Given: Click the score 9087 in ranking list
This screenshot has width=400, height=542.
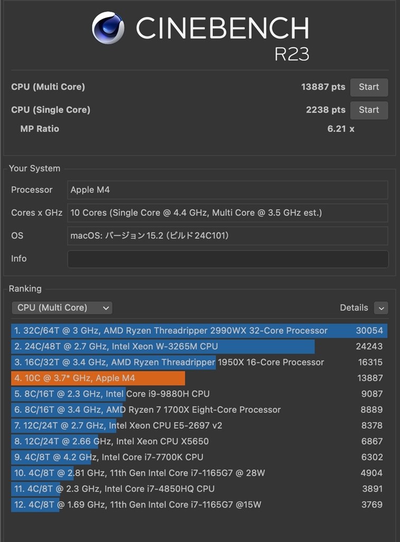Looking at the screenshot, I should tap(371, 394).
